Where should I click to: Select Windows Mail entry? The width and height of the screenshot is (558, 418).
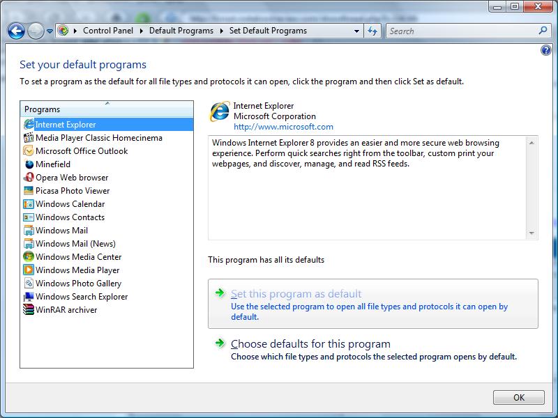[x=61, y=231]
